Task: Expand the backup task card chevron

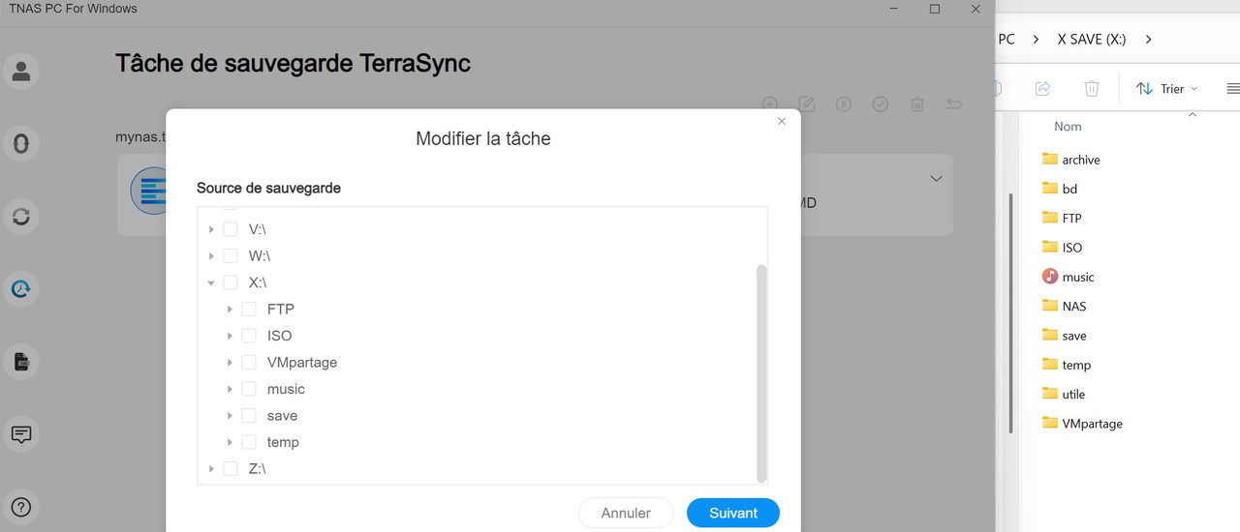Action: coord(936,179)
